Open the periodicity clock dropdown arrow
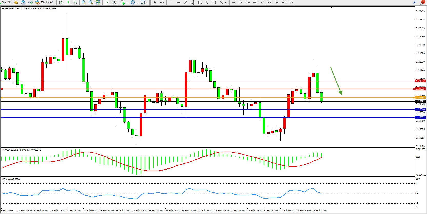The width and height of the screenshot is (427, 214). pyautogui.click(x=137, y=3)
